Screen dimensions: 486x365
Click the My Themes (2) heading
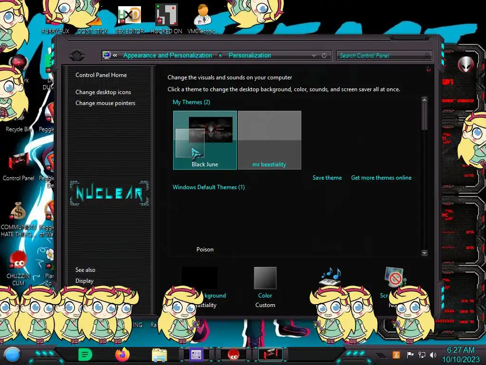(191, 102)
